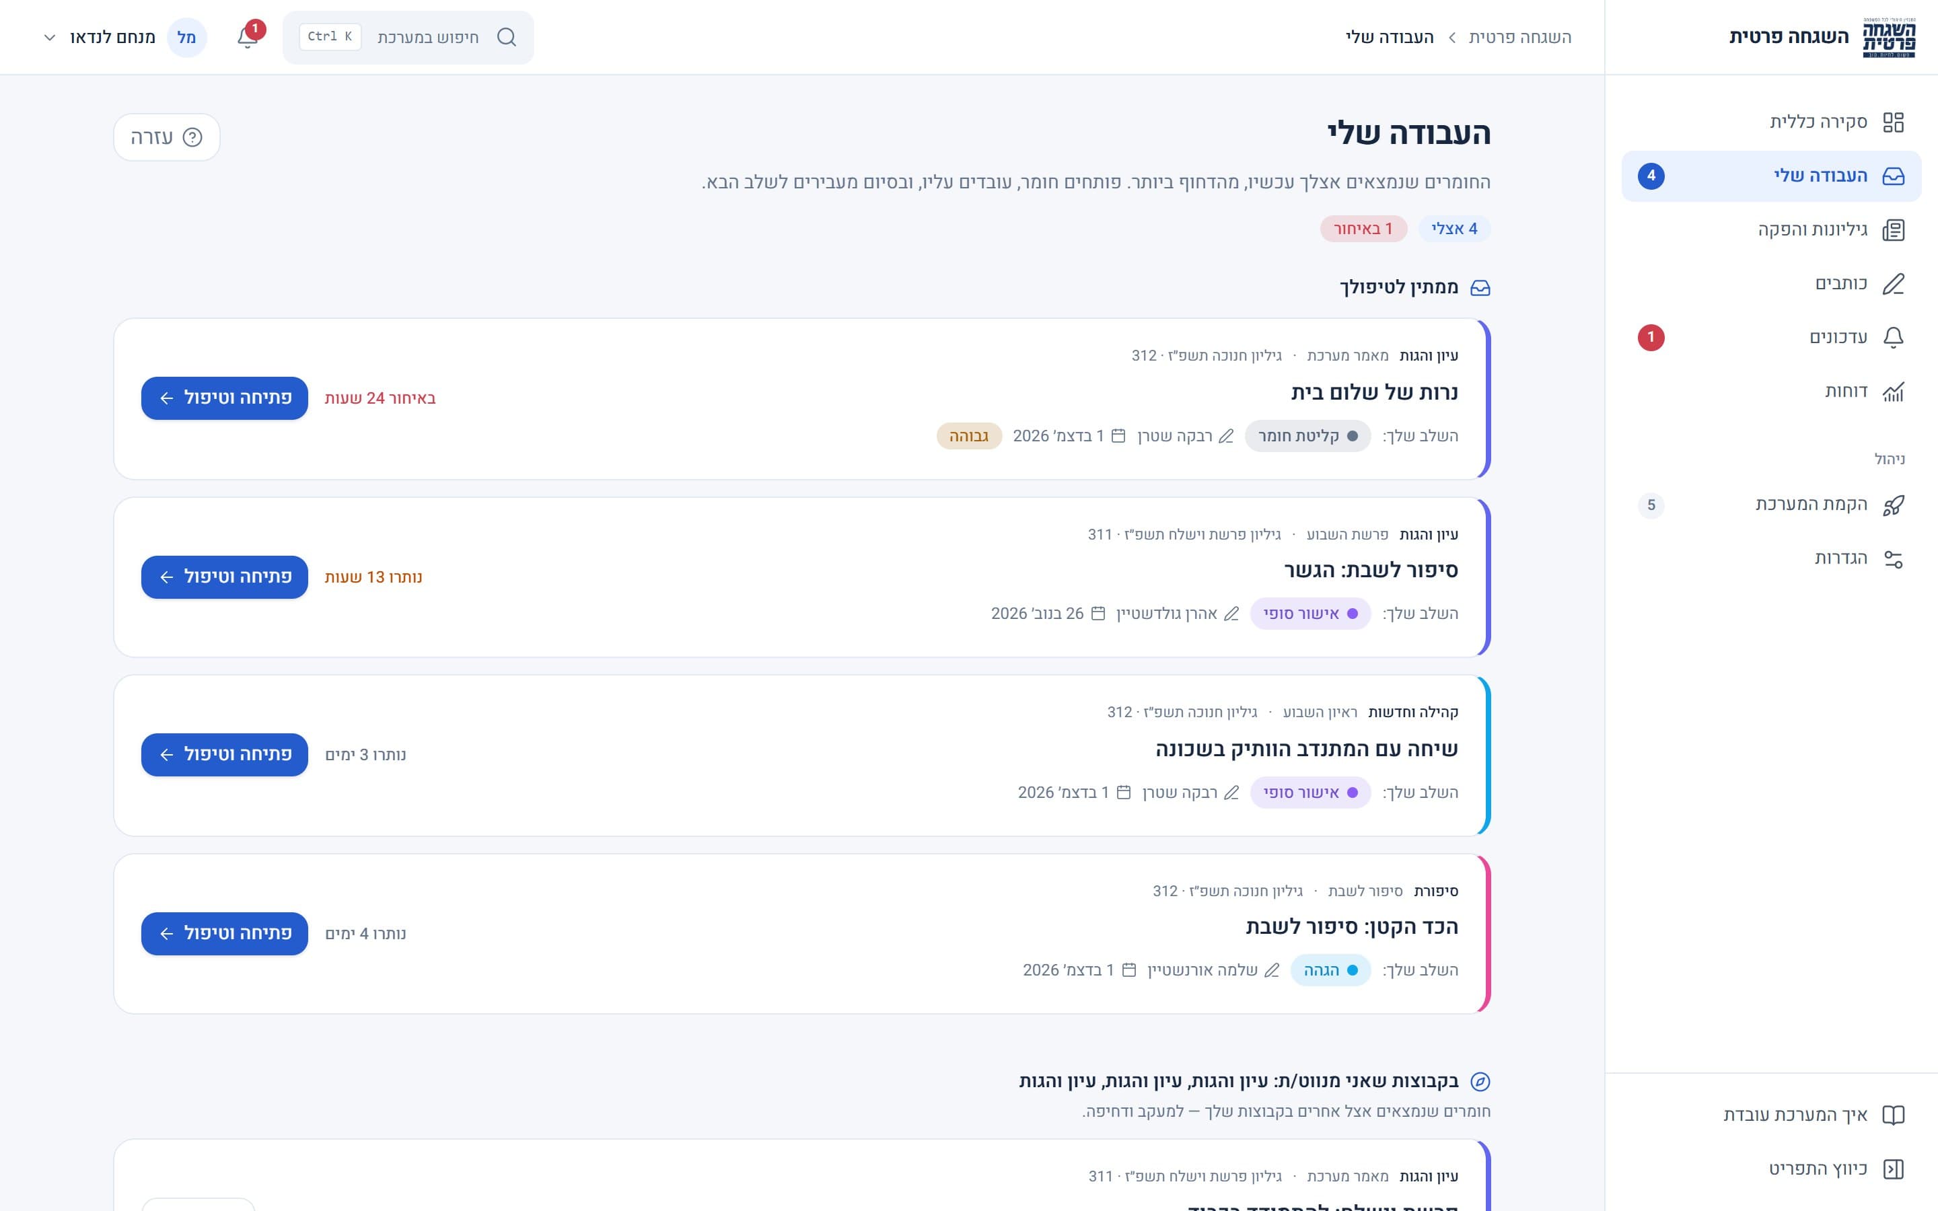This screenshot has width=1938, height=1211.
Task: Click the 4 אצלי filter chip
Action: 1454,229
